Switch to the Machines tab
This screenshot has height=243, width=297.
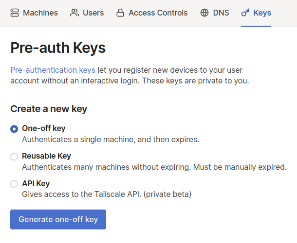tap(40, 13)
